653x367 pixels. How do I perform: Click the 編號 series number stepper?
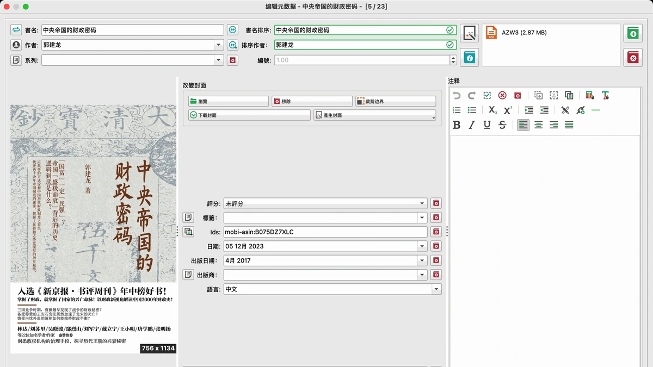click(x=453, y=60)
